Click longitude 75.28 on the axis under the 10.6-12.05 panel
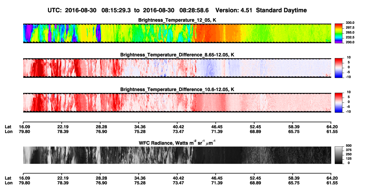Image resolution: width=368 pixels, height=189 pixels. (x=140, y=131)
